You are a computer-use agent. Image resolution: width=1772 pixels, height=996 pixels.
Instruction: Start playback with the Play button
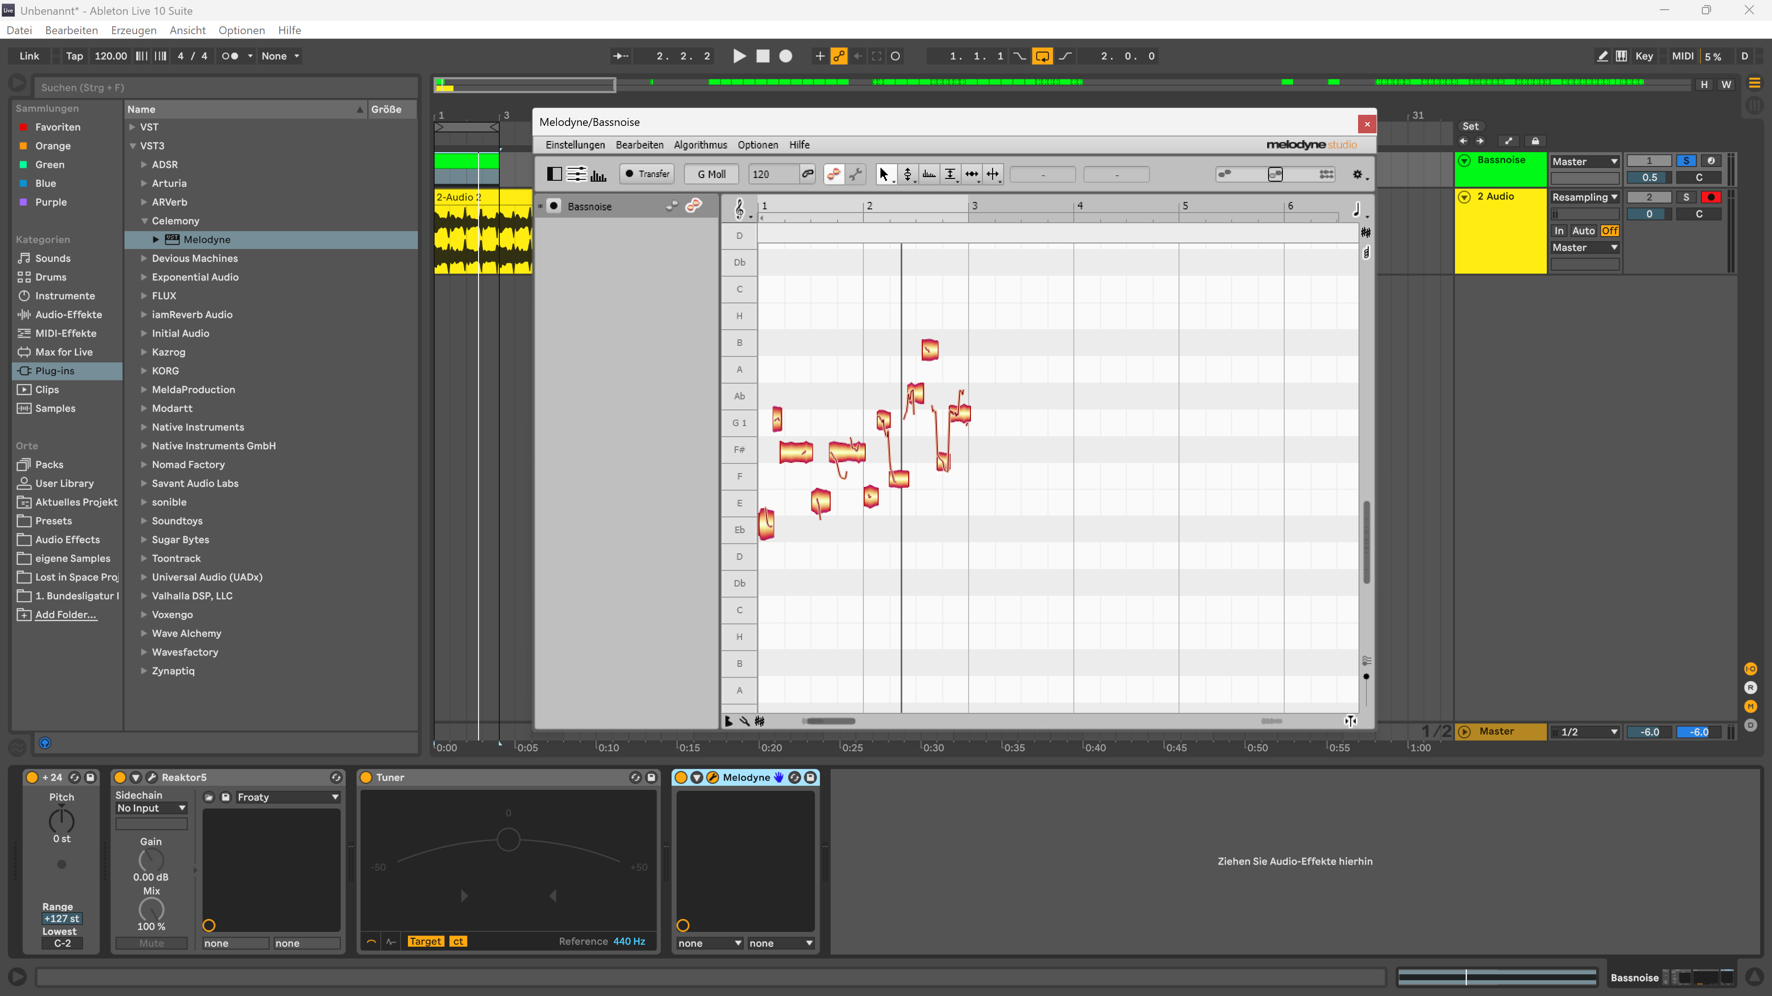[739, 56]
